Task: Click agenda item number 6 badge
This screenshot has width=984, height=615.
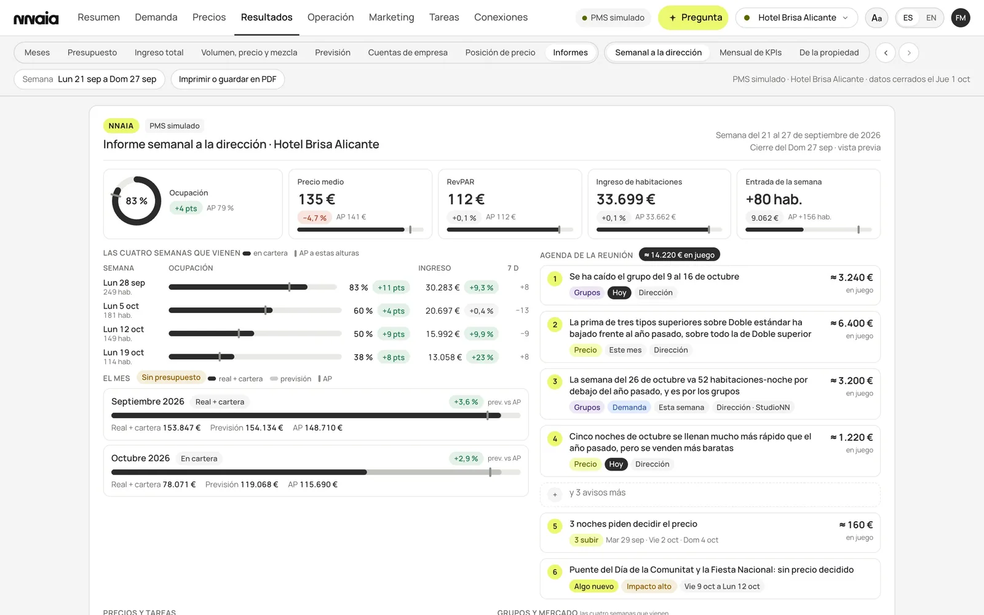Action: coord(555,572)
